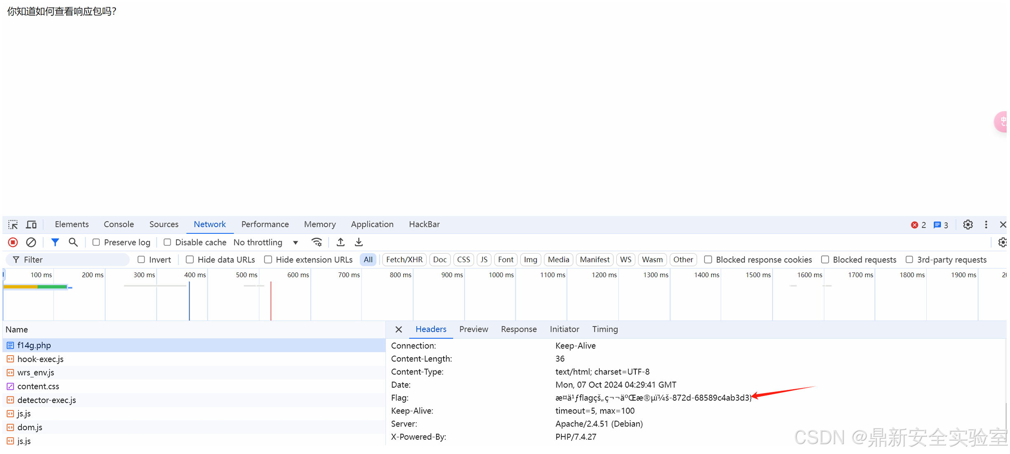
Task: Toggle device toolbar icon
Action: [31, 225]
